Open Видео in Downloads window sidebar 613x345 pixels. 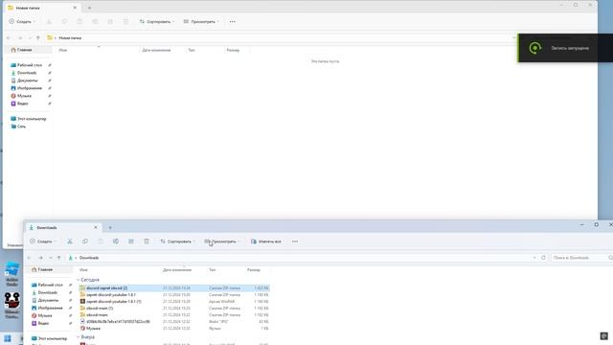[x=43, y=324]
